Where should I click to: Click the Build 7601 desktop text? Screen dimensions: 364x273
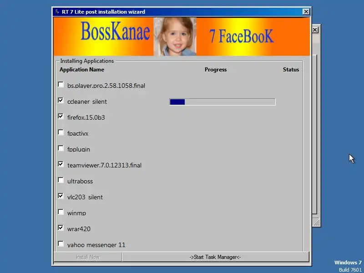point(350,270)
